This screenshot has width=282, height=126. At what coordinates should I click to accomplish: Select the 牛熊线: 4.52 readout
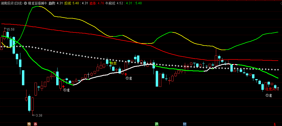[x=114, y=3]
